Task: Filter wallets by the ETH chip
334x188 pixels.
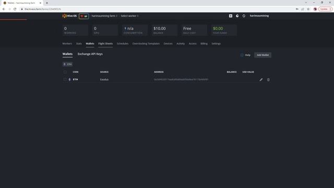Action: [x=67, y=64]
